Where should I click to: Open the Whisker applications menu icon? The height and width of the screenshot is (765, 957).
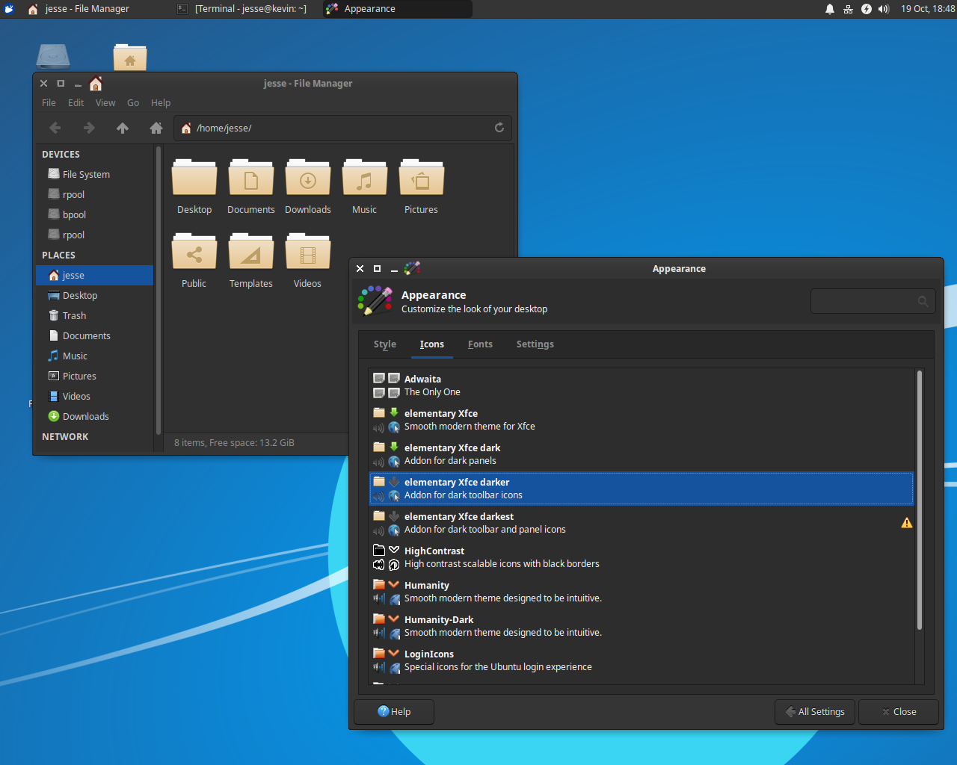click(9, 9)
